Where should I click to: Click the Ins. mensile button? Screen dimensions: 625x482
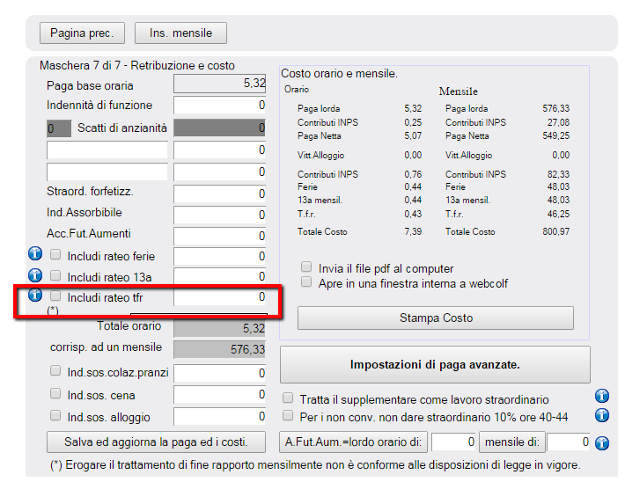[x=180, y=33]
